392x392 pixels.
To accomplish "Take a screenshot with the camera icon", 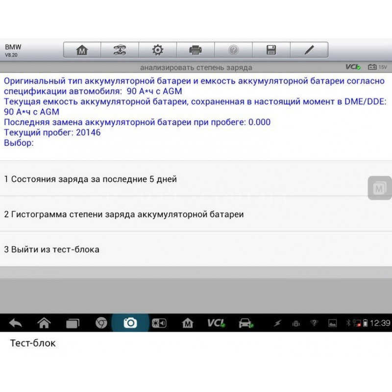I will click(130, 323).
